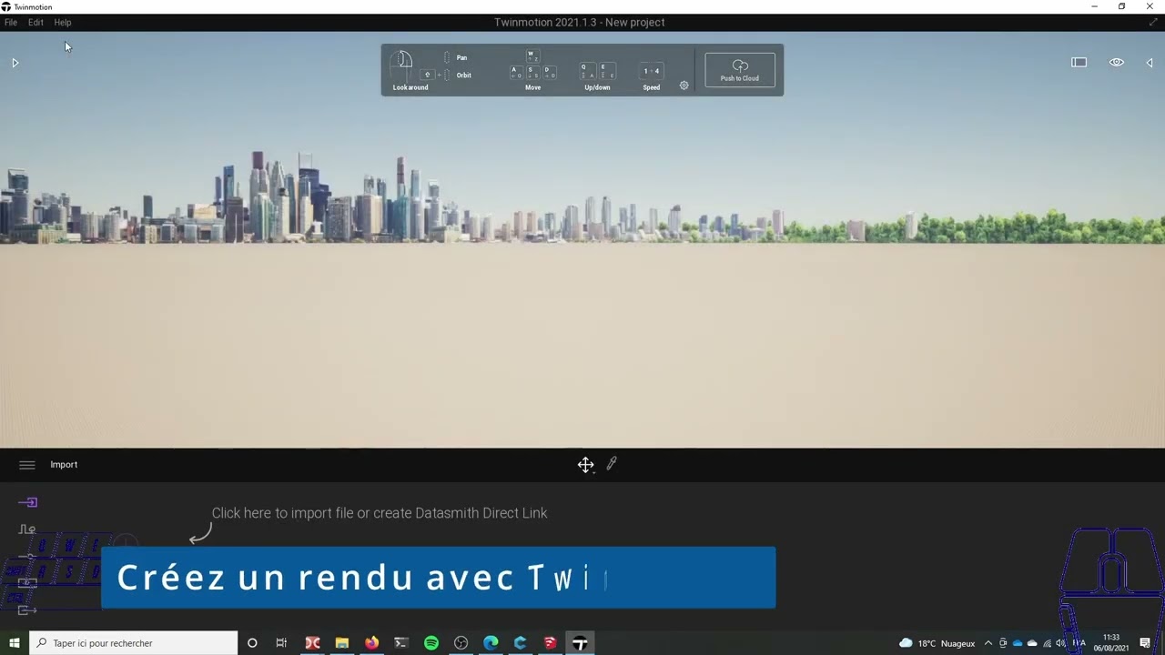The width and height of the screenshot is (1165, 655).
Task: Open the Help menu
Action: pos(63,22)
